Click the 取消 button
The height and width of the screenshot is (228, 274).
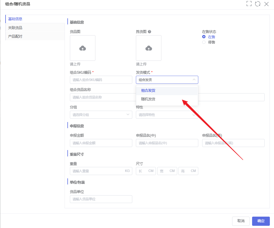click(x=241, y=221)
